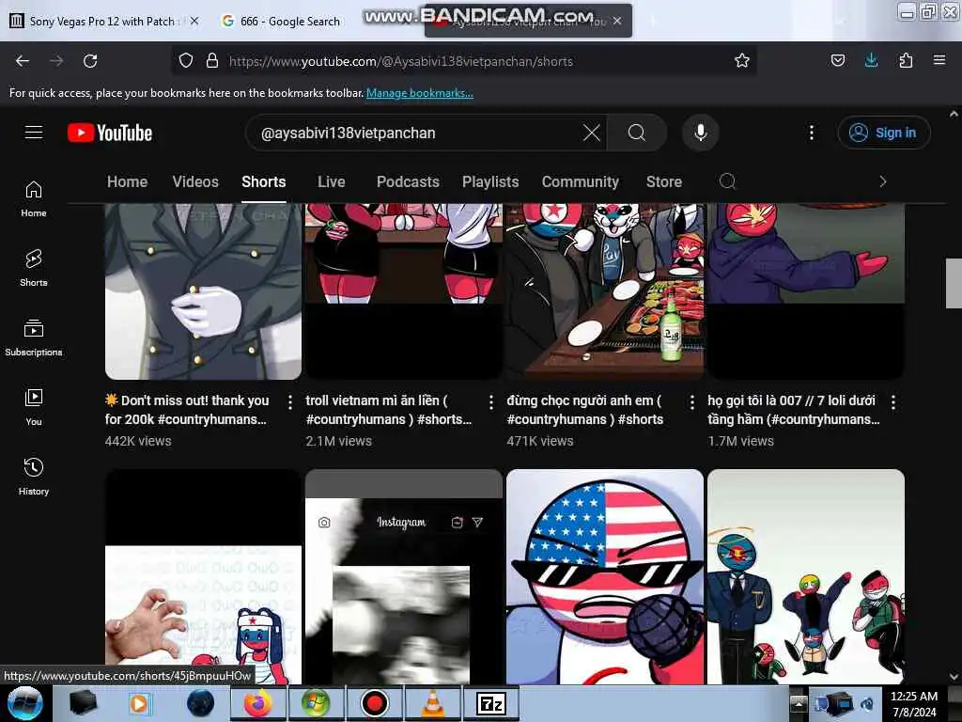Switch to the Live tab
The image size is (962, 722).
pos(331,181)
